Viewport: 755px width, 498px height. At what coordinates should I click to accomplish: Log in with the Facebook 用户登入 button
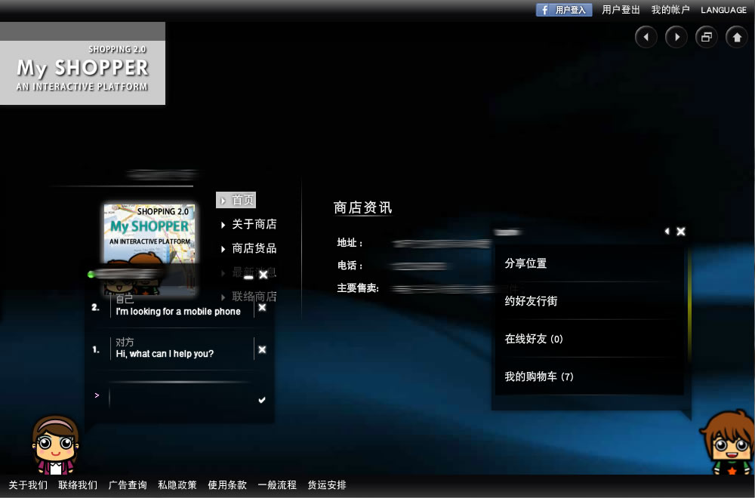click(563, 10)
